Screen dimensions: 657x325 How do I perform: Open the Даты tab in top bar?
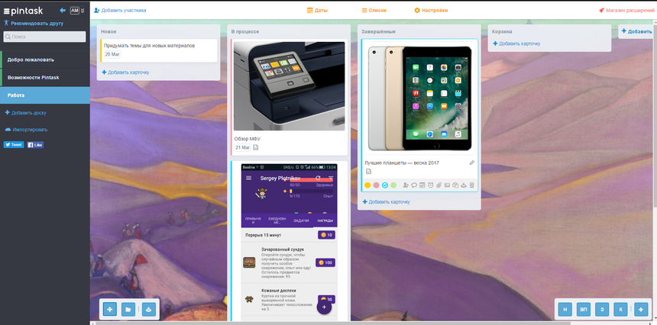pyautogui.click(x=317, y=11)
